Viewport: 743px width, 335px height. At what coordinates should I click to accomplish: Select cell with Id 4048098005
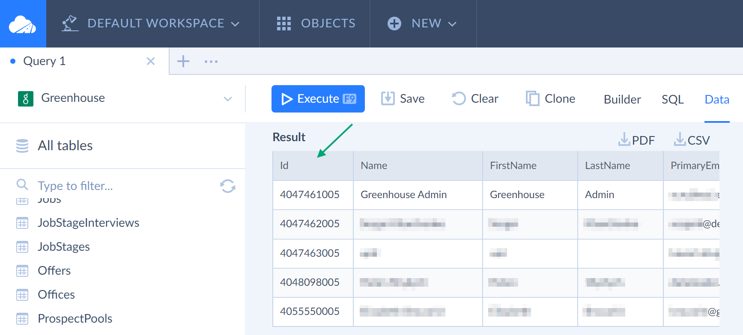[x=313, y=282]
